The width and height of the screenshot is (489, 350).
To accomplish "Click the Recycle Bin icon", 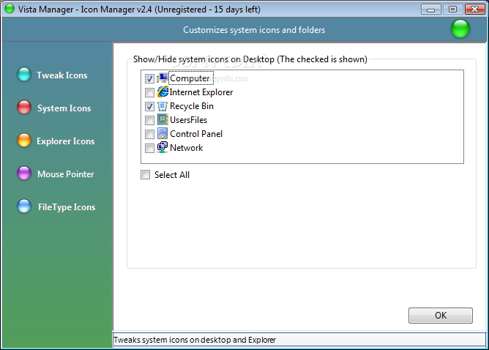I will click(163, 106).
